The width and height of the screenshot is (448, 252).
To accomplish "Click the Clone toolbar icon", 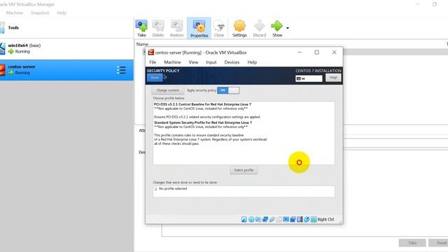I will 219,26.
